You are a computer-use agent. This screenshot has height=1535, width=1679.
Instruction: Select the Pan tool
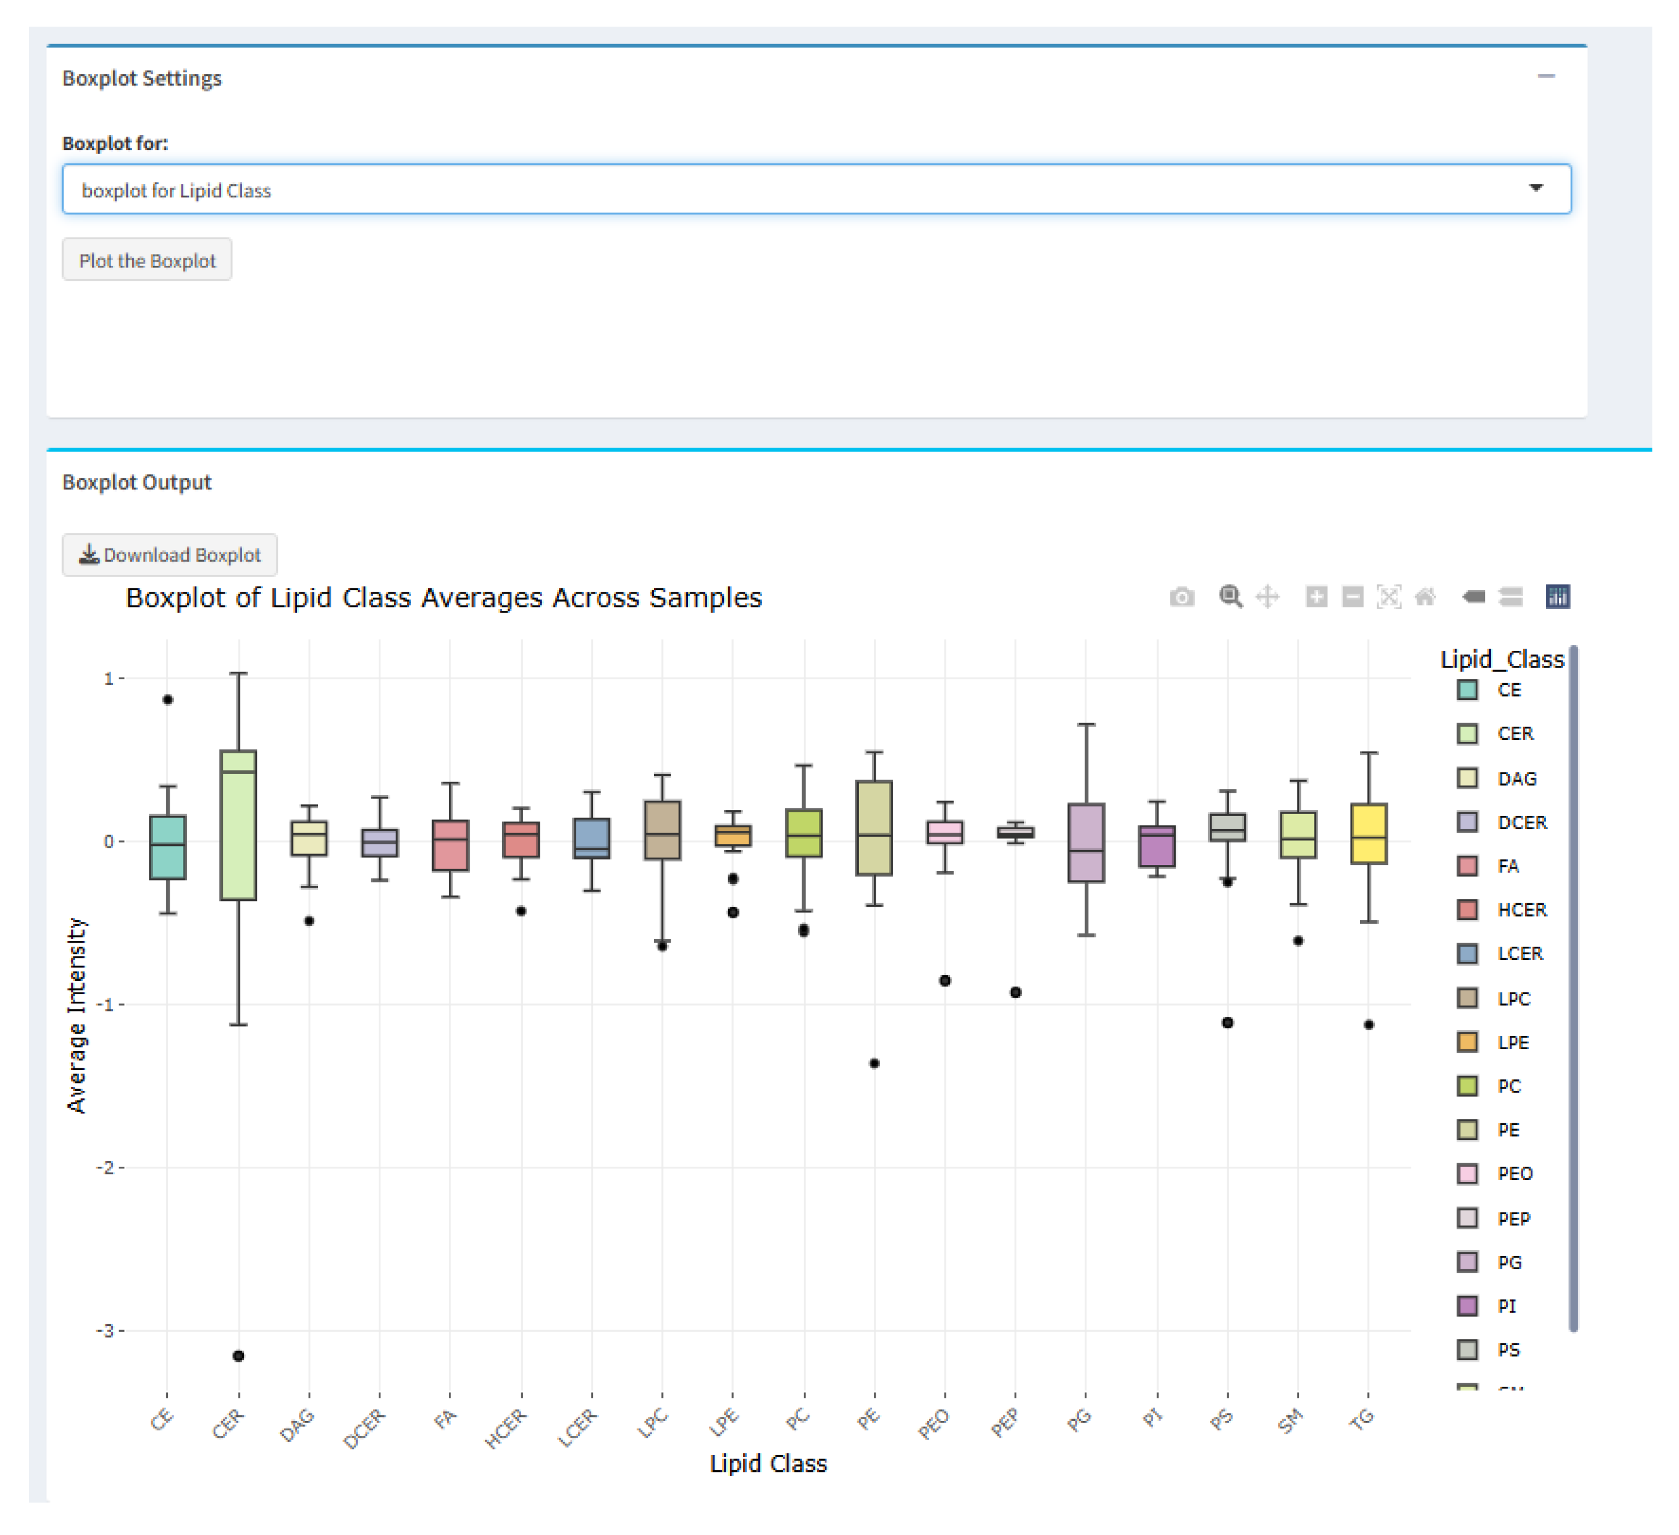click(1268, 597)
